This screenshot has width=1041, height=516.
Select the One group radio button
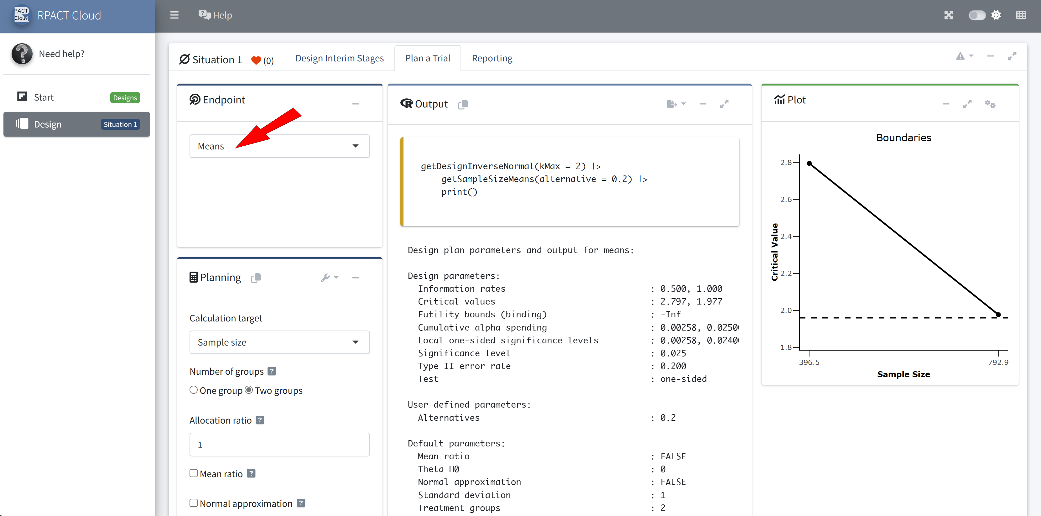(194, 390)
